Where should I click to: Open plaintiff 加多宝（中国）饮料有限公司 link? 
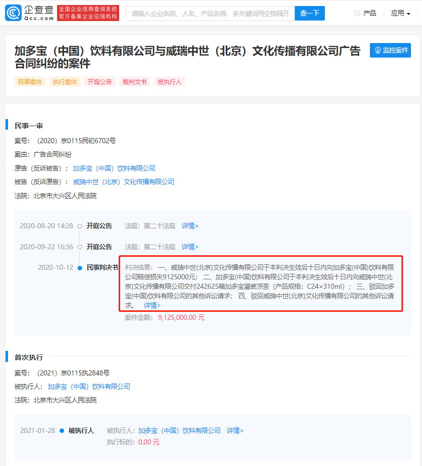pyautogui.click(x=114, y=168)
